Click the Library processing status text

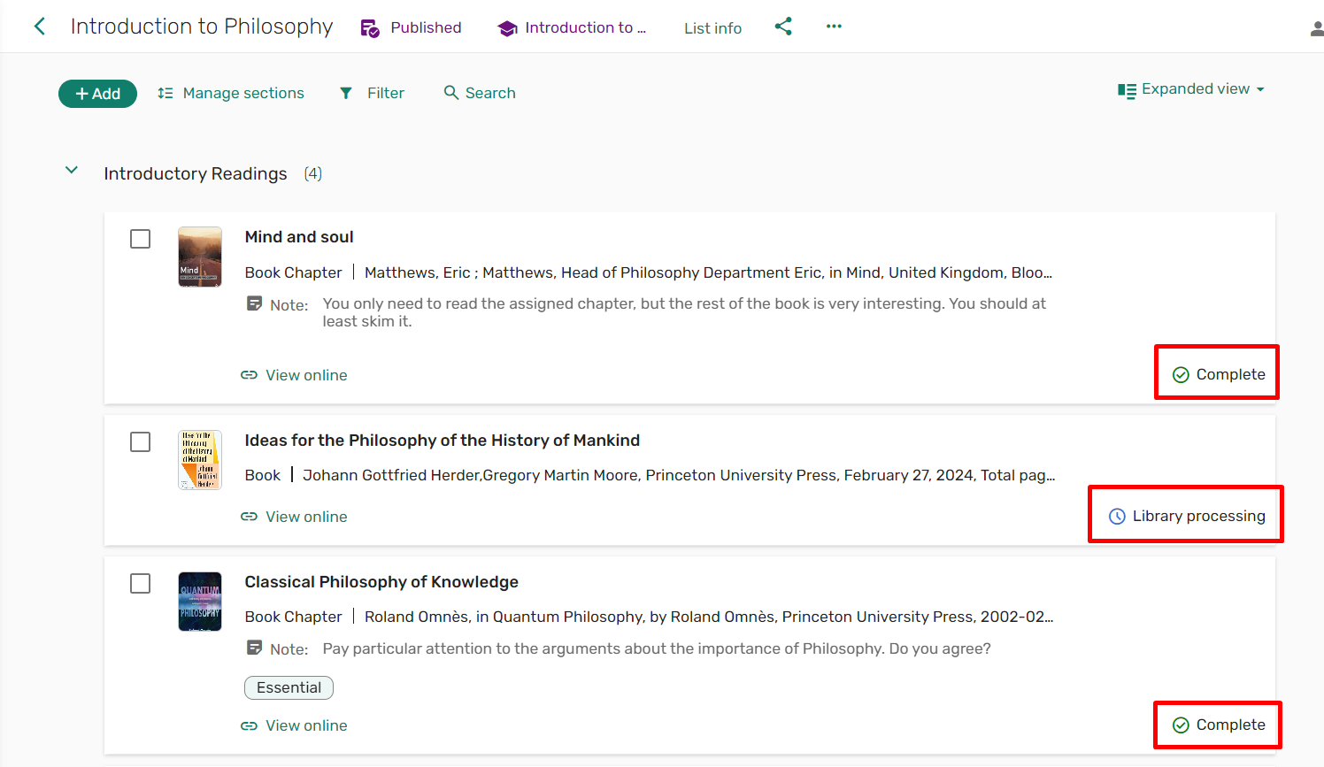tap(1199, 516)
